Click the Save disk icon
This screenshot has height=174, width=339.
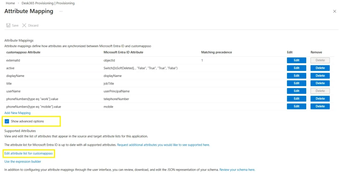tap(8, 25)
